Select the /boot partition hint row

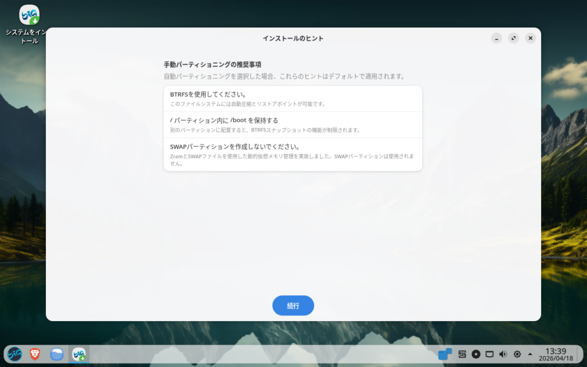pyautogui.click(x=293, y=124)
